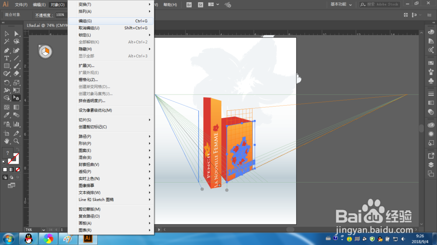Expand the 变换(T) submenu

pyautogui.click(x=111, y=4)
